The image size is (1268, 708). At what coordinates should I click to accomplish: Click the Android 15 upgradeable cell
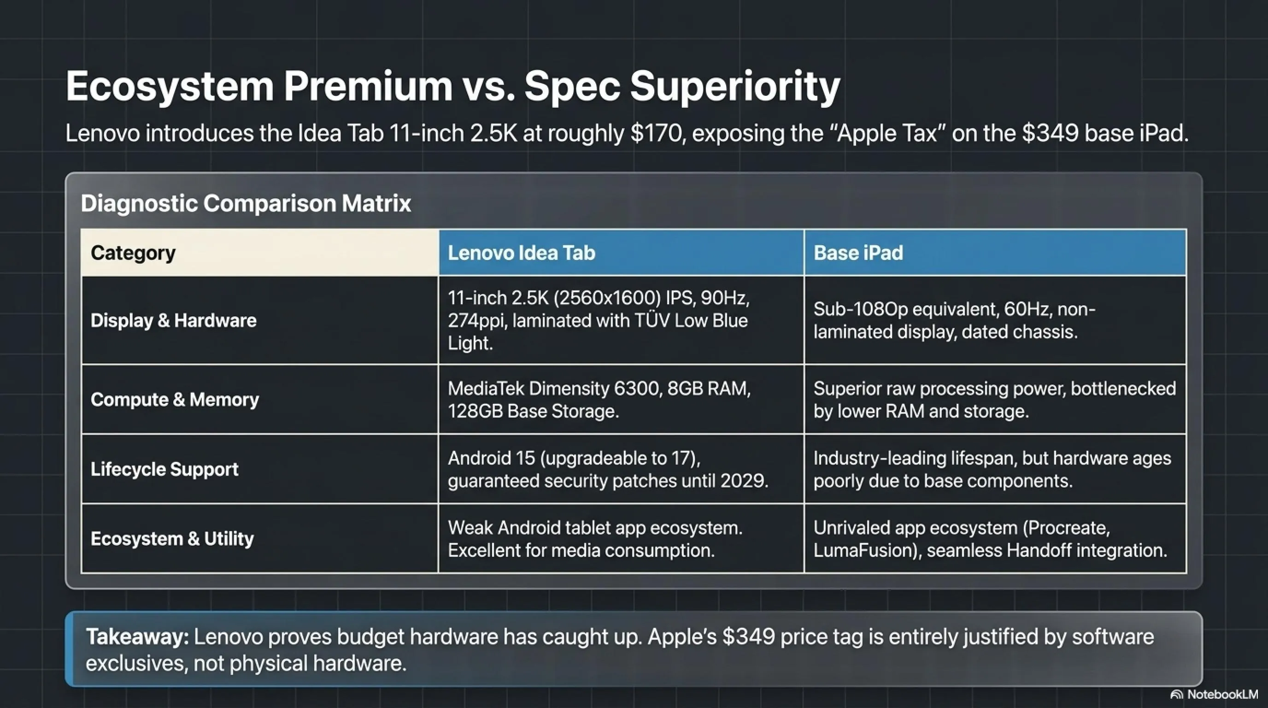click(x=621, y=469)
